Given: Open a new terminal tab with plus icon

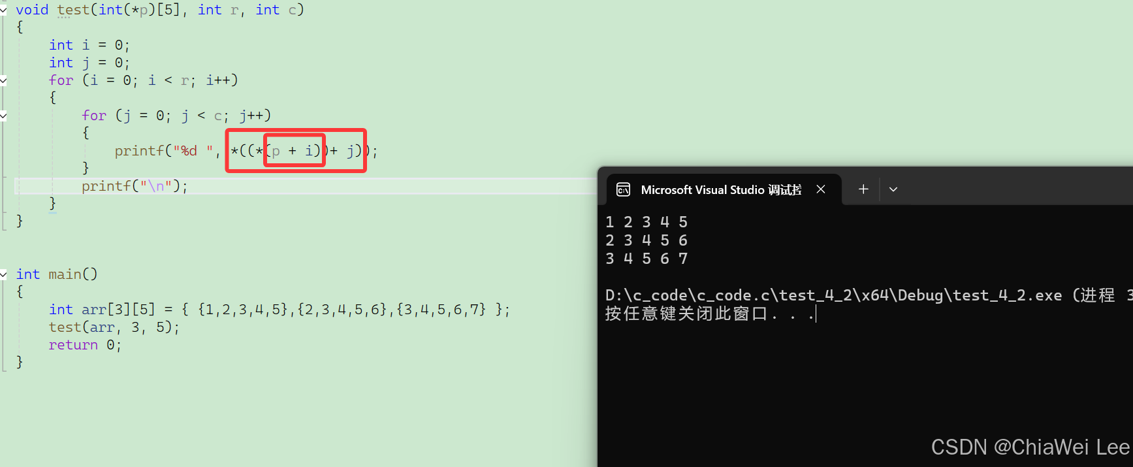Looking at the screenshot, I should [x=863, y=189].
